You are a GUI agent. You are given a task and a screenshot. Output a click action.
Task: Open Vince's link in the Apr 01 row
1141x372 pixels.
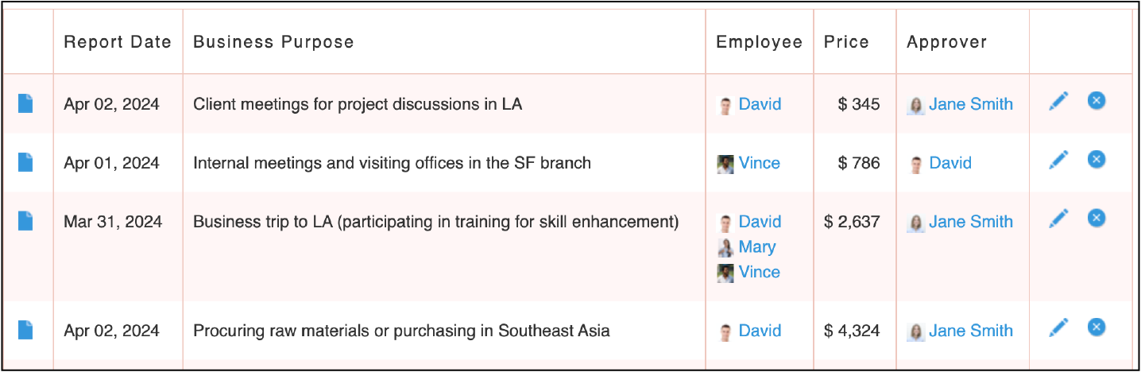tap(759, 163)
